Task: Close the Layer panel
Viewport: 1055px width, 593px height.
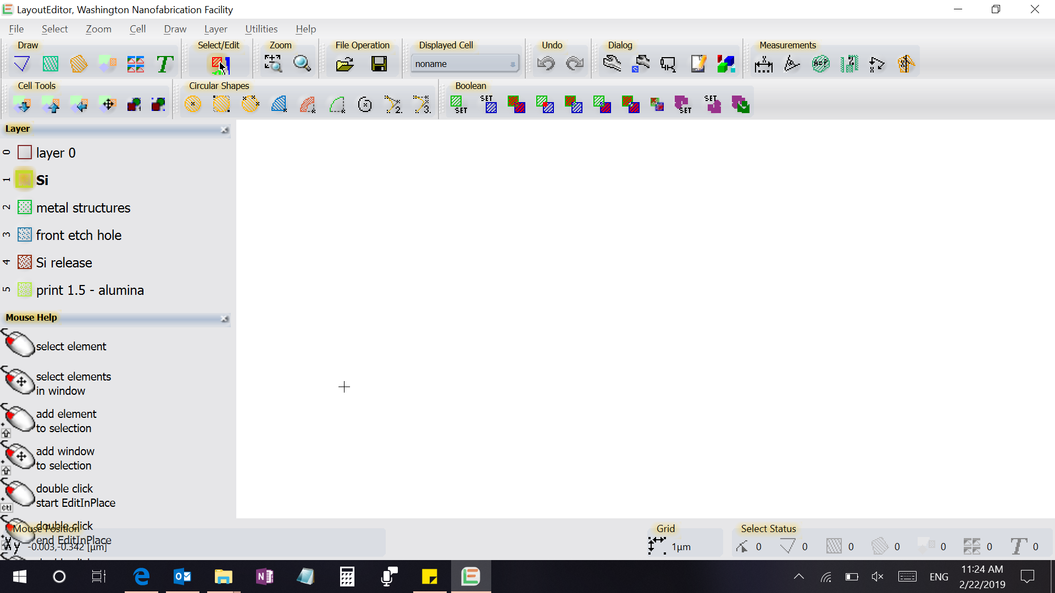Action: (224, 130)
